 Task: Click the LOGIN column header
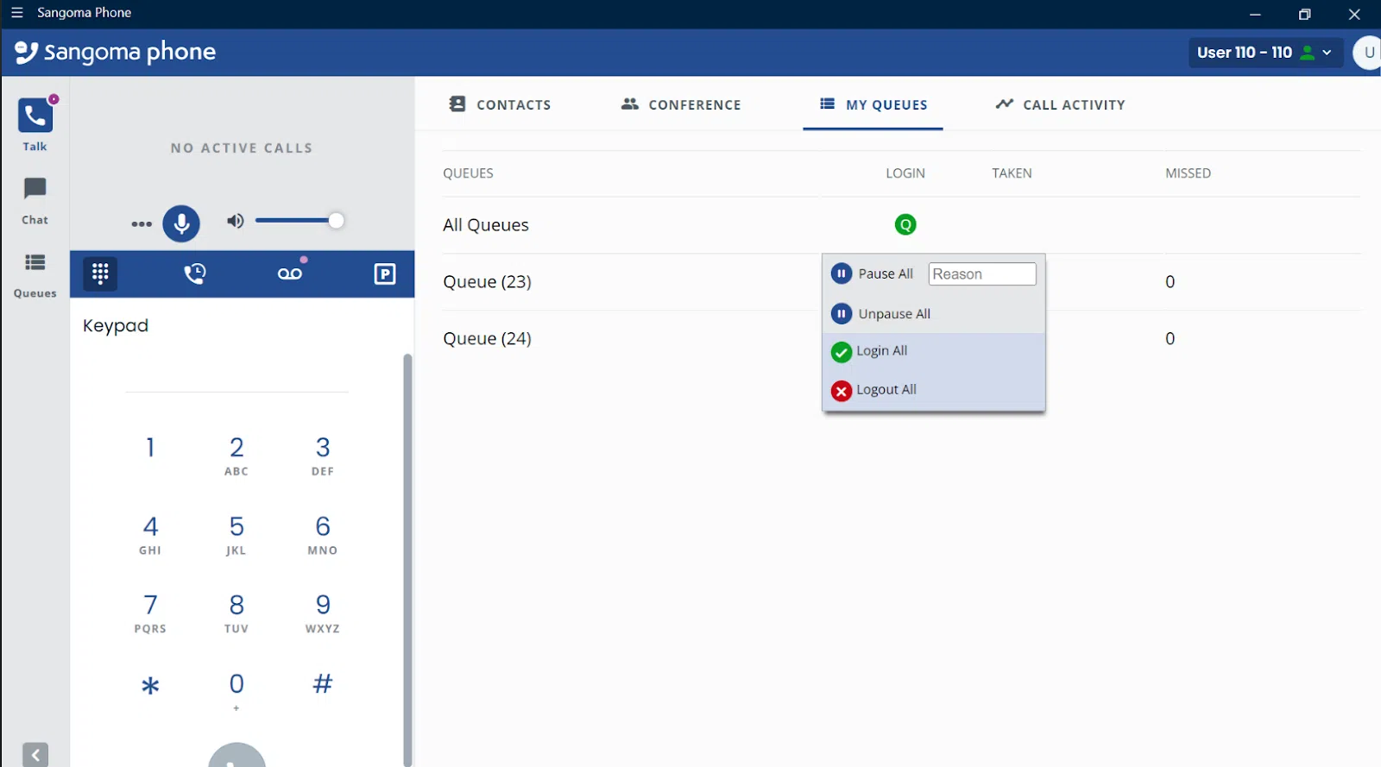coord(905,173)
